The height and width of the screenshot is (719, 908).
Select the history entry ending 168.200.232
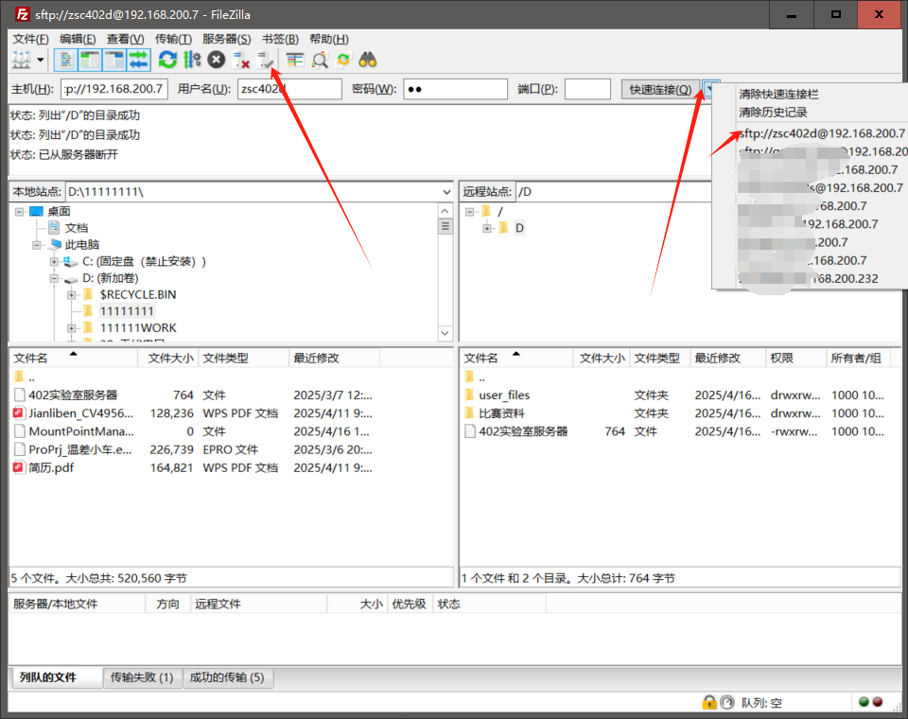[809, 279]
